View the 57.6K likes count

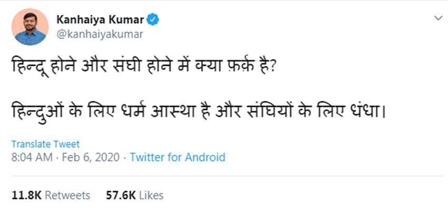pos(121,195)
